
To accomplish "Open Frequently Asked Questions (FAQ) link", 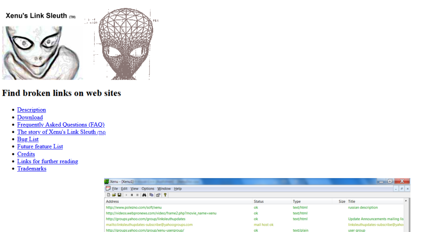I will (x=61, y=125).
